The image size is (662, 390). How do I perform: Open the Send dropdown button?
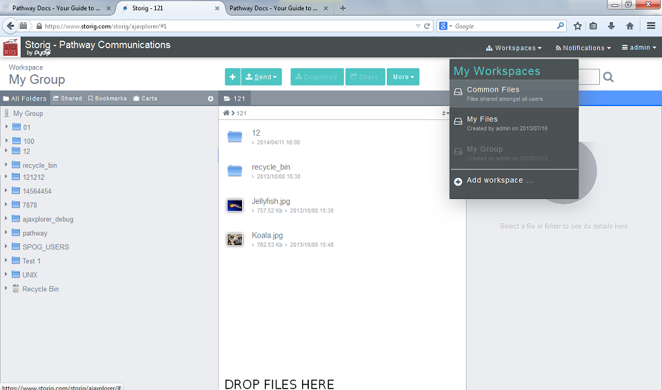point(261,76)
